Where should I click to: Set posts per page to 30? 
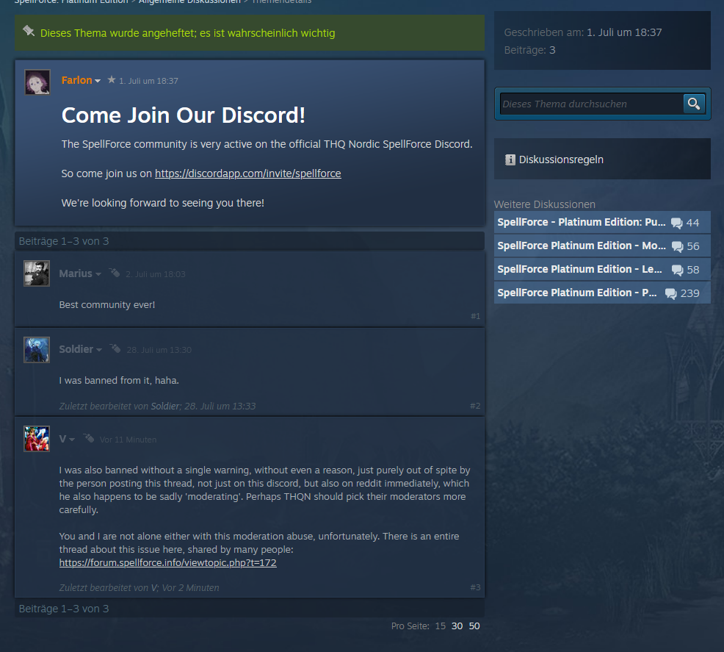(457, 626)
